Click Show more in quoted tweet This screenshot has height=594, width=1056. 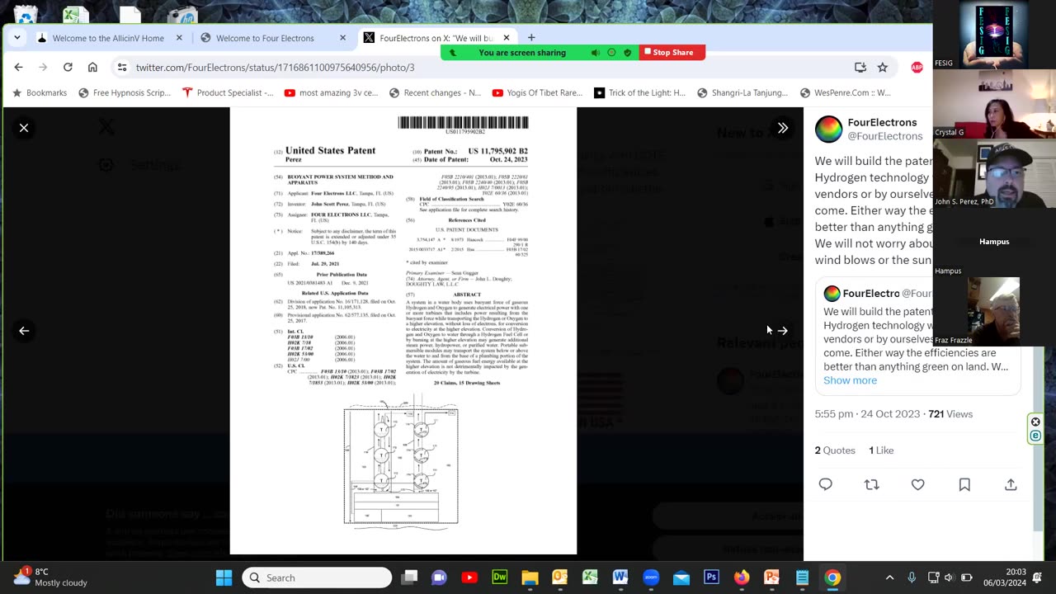pos(850,380)
